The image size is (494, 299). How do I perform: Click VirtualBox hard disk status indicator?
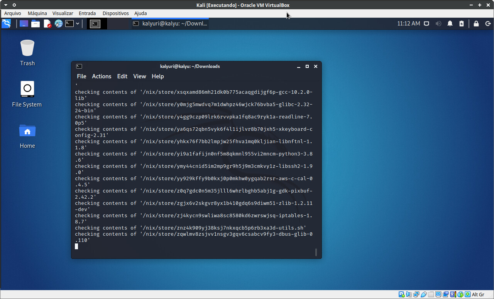pyautogui.click(x=401, y=294)
